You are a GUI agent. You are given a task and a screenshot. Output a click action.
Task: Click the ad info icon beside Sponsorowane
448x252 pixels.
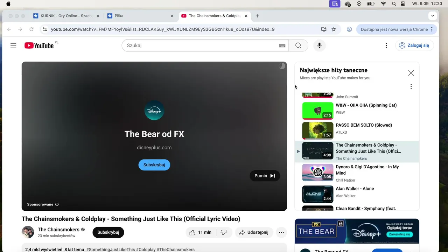tap(57, 204)
